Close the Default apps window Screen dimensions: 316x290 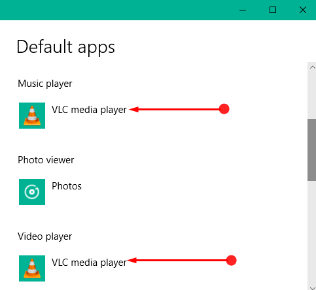click(303, 10)
